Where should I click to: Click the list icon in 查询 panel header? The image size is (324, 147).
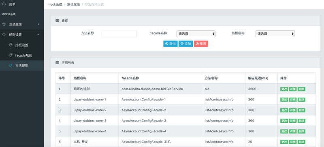(57, 21)
